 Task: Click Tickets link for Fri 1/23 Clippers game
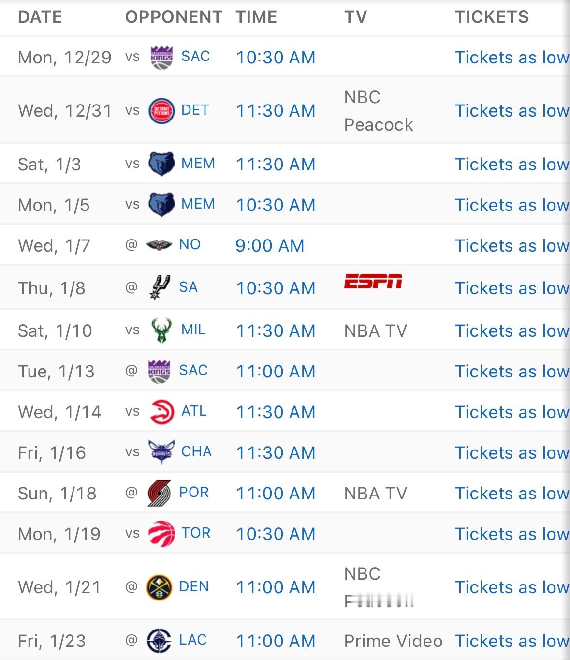point(512,641)
